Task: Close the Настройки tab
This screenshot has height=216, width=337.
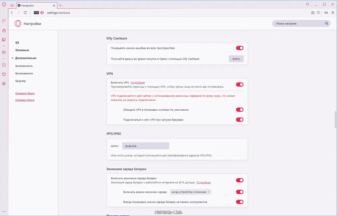Action: (x=54, y=6)
